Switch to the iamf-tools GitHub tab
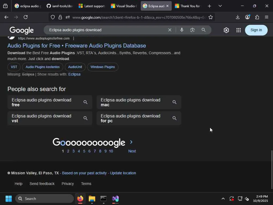This screenshot has width=273, height=205. pos(60,6)
